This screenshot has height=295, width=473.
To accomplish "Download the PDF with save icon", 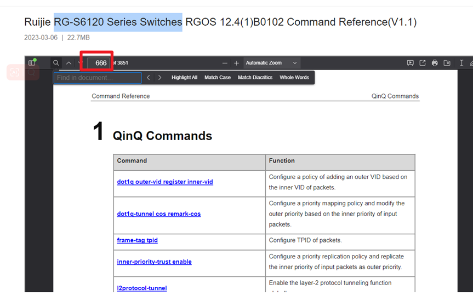I will click(x=447, y=63).
